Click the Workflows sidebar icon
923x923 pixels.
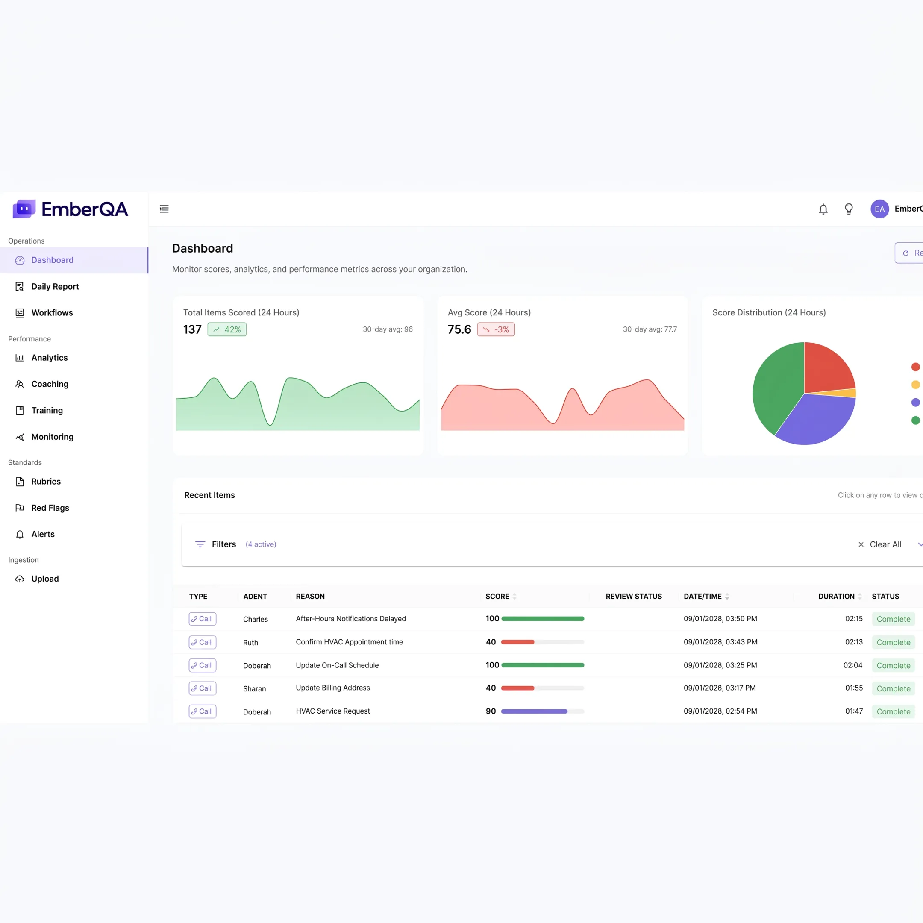(x=20, y=312)
